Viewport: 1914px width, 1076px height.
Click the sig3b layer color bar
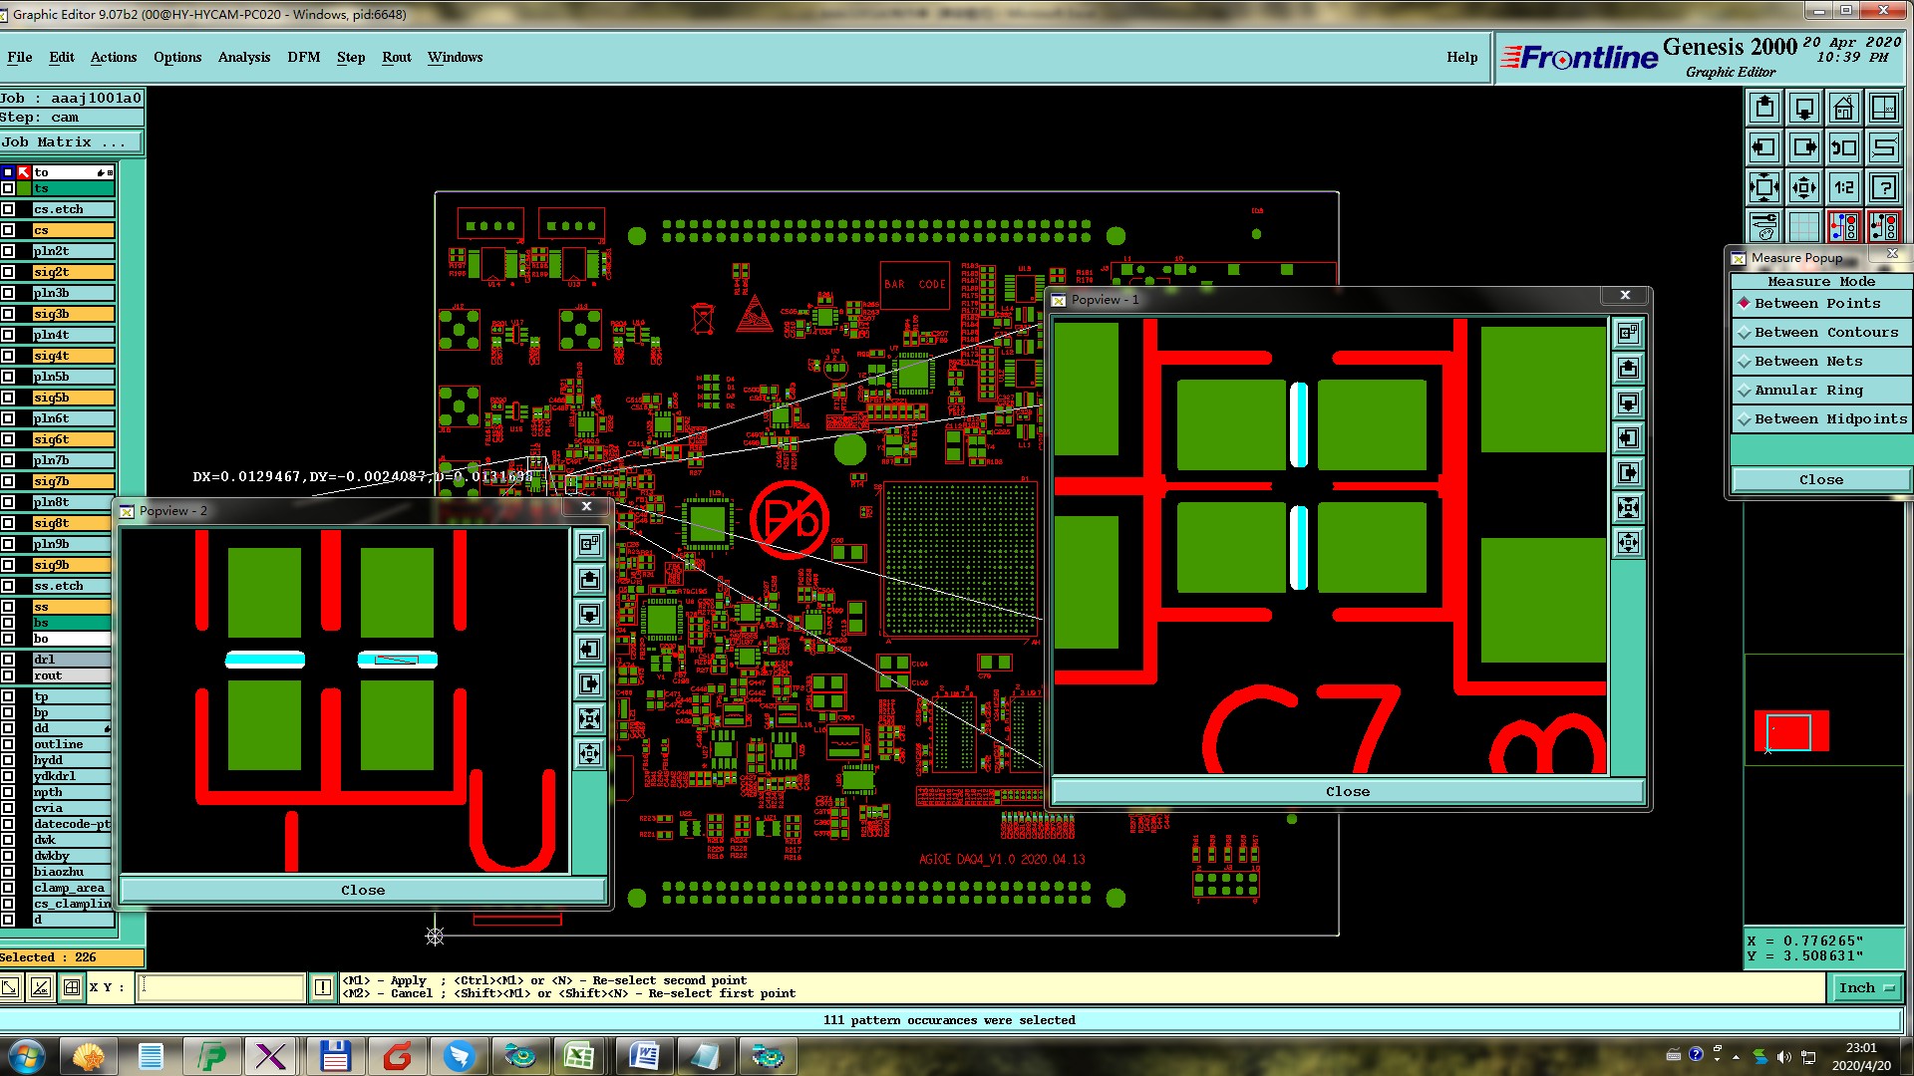(x=73, y=314)
